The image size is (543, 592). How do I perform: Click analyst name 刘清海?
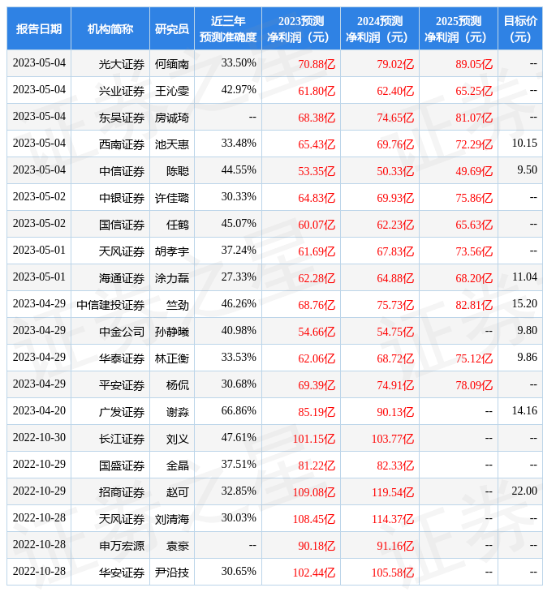pos(172,519)
